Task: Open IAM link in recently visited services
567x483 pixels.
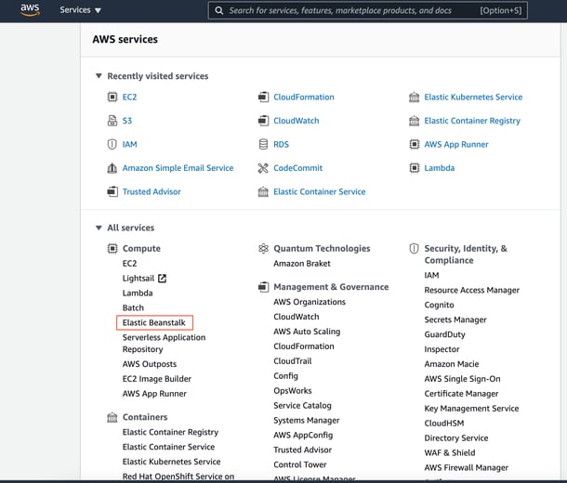Action: click(x=129, y=144)
